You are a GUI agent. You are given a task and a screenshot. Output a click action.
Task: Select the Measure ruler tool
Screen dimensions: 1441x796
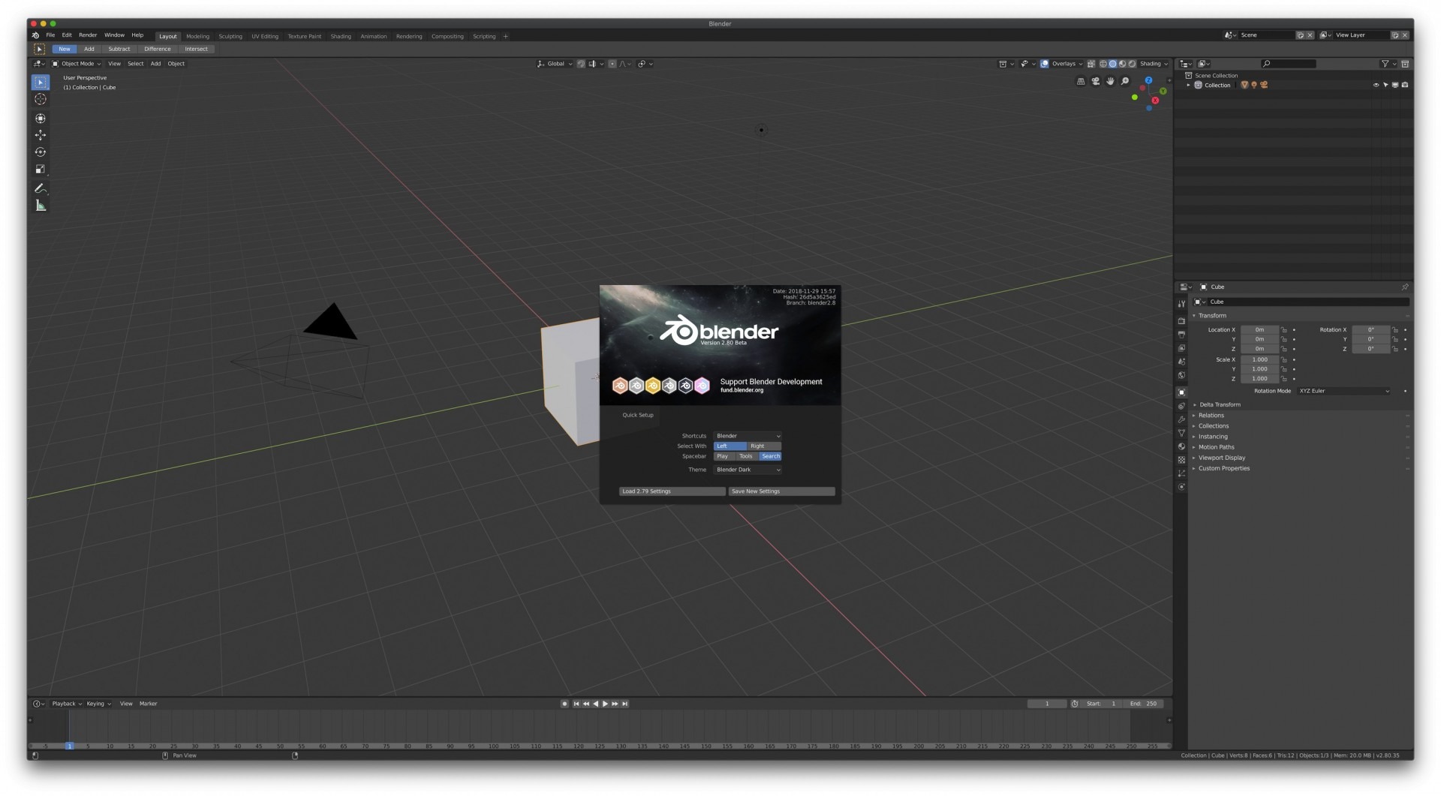(41, 206)
